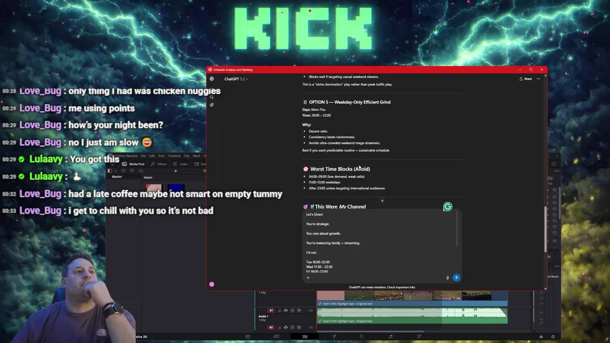Image resolution: width=610 pixels, height=343 pixels.
Task: Click the Grammarly icon above the message box
Action: [x=447, y=206]
